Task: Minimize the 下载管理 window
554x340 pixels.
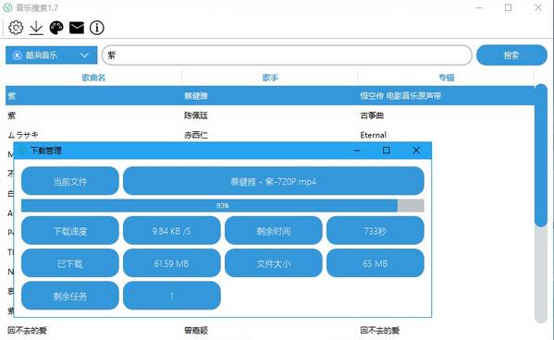Action: pos(357,151)
